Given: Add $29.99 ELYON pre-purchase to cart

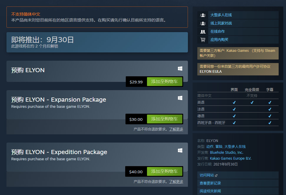Looking at the screenshot, I should coord(165,82).
